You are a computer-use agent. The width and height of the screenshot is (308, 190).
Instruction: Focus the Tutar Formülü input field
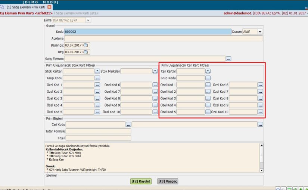(99, 131)
